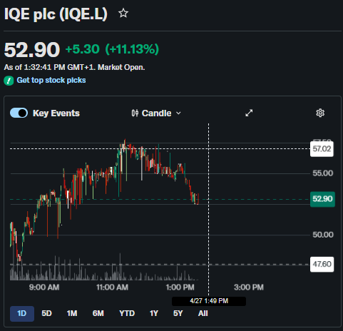Open the Get top stock picks link
This screenshot has width=343, height=331.
(51, 80)
